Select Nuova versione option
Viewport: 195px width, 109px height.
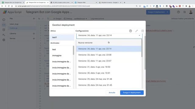tap(109, 43)
